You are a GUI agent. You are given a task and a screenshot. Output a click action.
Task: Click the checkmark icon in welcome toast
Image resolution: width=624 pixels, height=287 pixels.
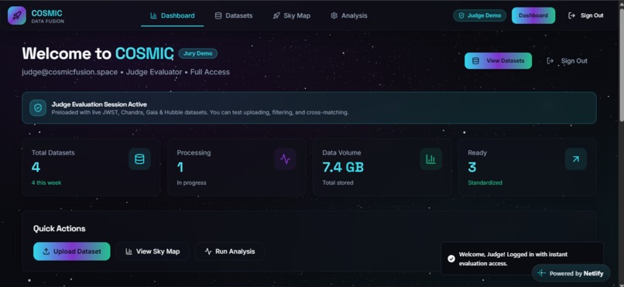pos(451,259)
